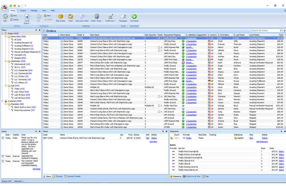
Task: Click the Add Item link
Action: [153, 142]
